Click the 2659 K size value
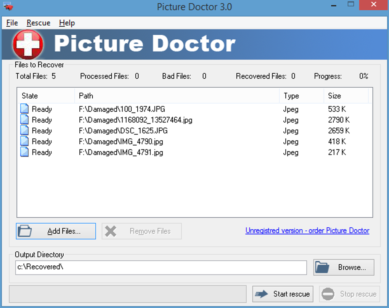Image resolution: width=389 pixels, height=308 pixels. (x=339, y=131)
